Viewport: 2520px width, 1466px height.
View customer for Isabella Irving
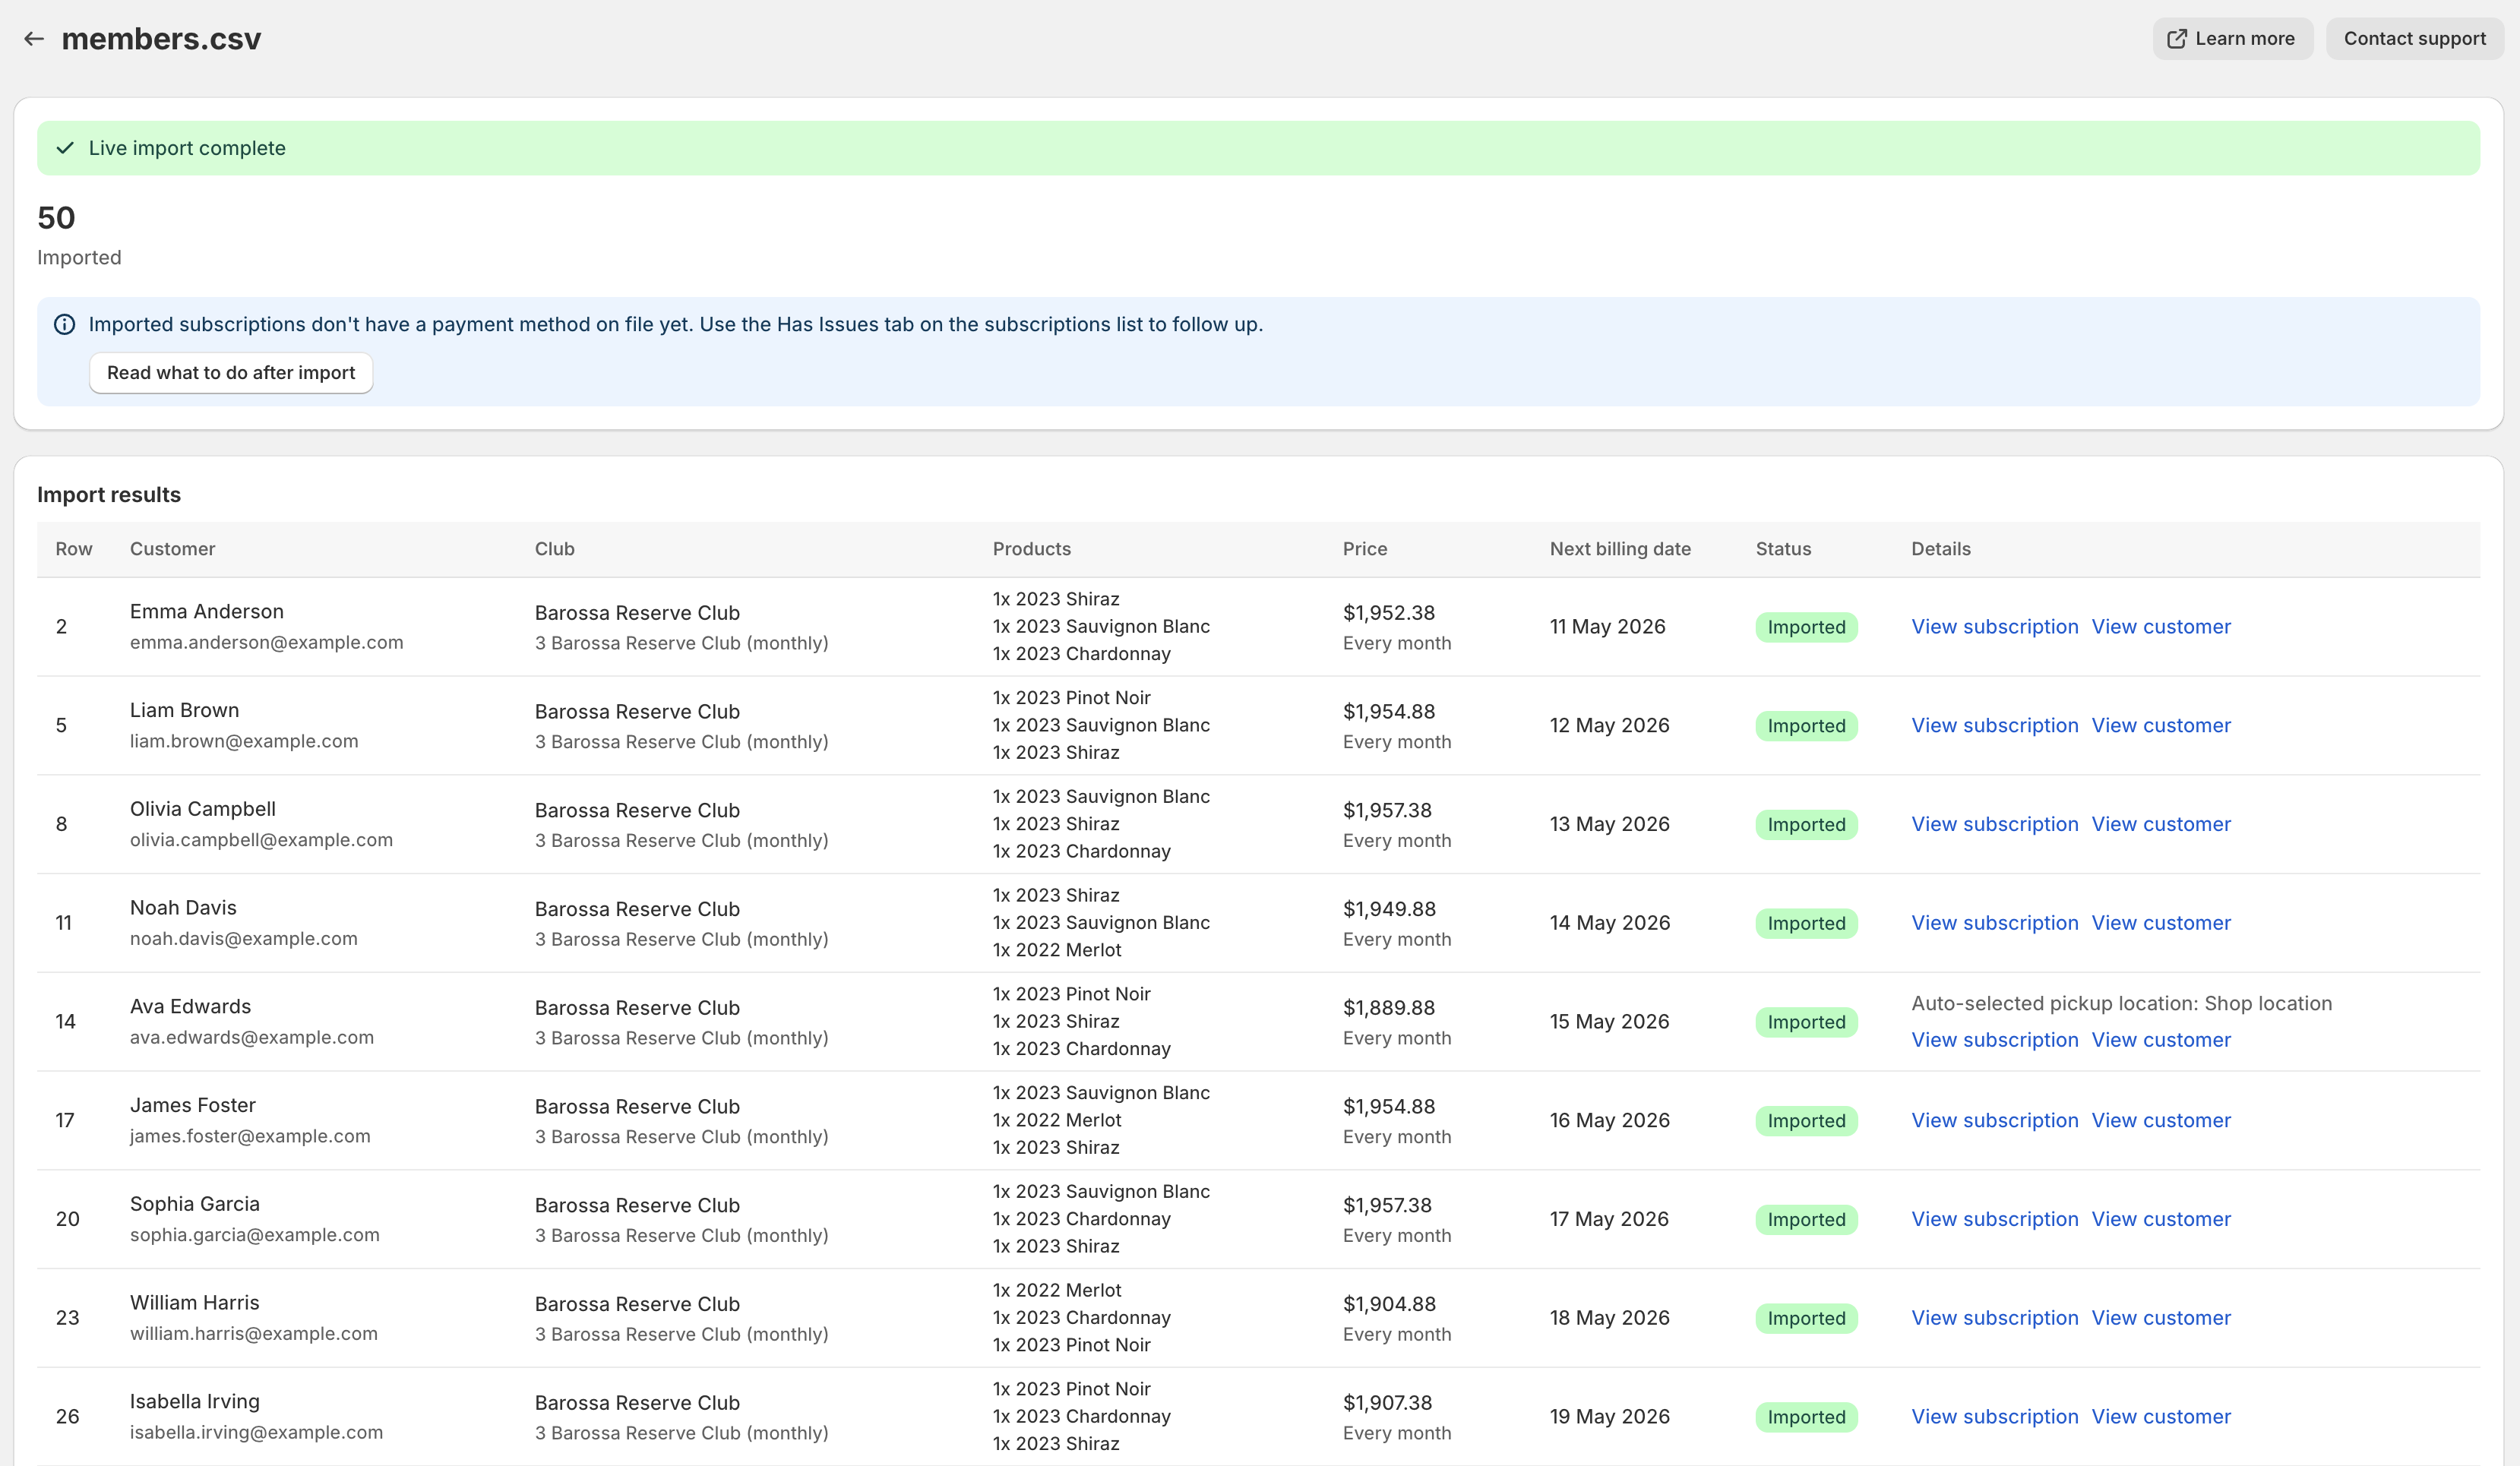click(2161, 1417)
